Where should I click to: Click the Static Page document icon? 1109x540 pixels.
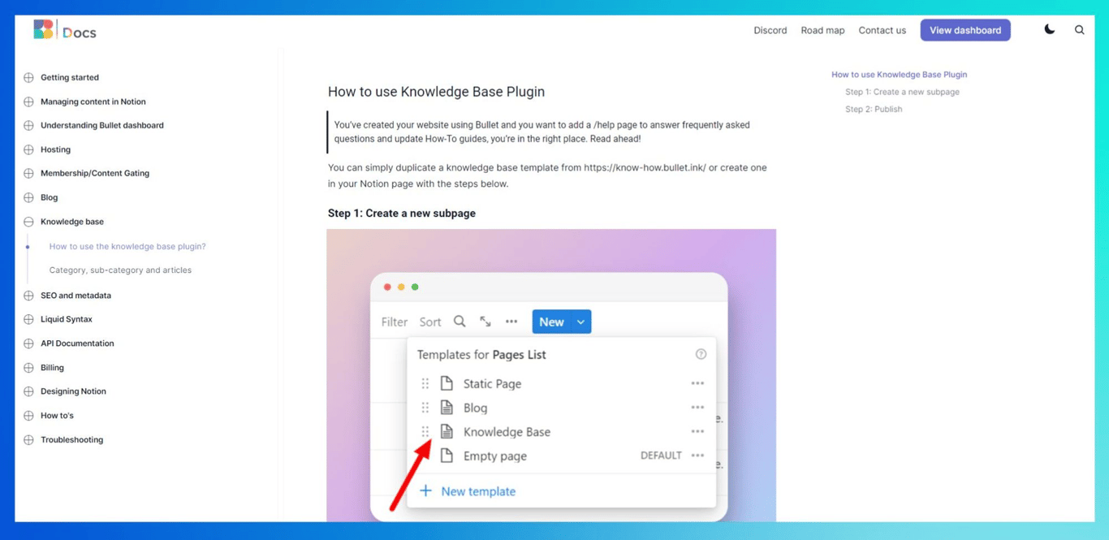click(x=447, y=383)
